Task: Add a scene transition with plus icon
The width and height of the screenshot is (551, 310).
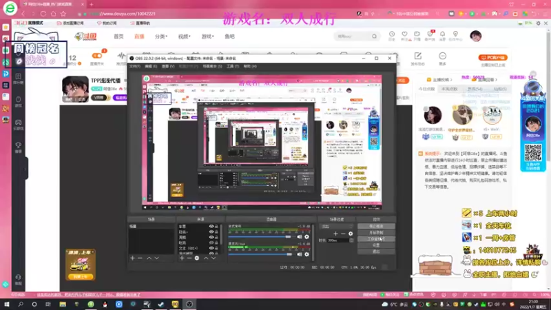Action: 335,234
